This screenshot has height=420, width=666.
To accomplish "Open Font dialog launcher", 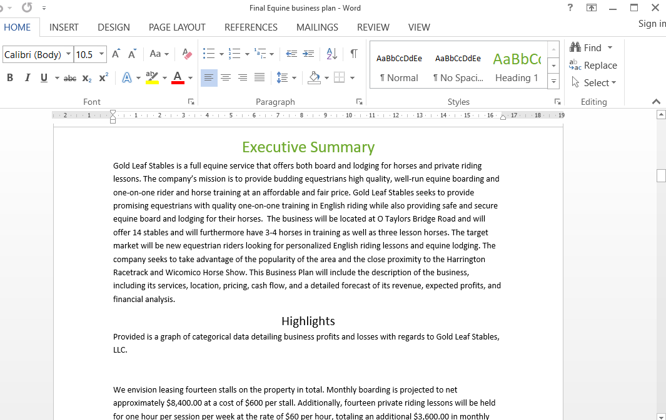I will (x=191, y=102).
